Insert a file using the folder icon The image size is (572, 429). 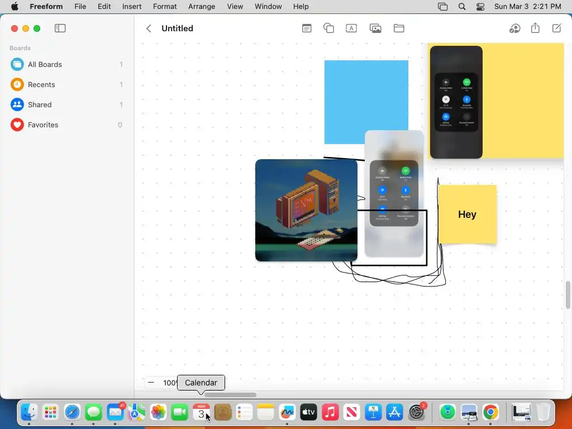399,28
